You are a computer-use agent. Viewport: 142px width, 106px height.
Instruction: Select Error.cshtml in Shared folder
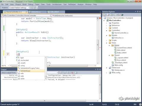[121, 60]
